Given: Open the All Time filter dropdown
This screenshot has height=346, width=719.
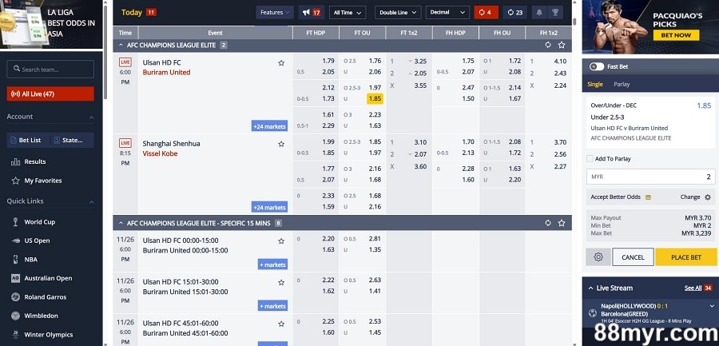Looking at the screenshot, I should pyautogui.click(x=348, y=13).
